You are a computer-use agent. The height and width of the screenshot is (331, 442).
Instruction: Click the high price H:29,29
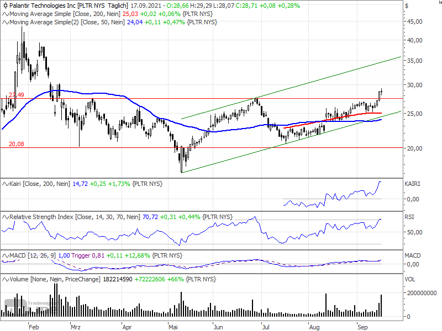(x=201, y=6)
